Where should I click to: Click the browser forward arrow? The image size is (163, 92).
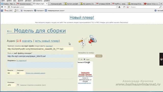(x=5, y=7)
